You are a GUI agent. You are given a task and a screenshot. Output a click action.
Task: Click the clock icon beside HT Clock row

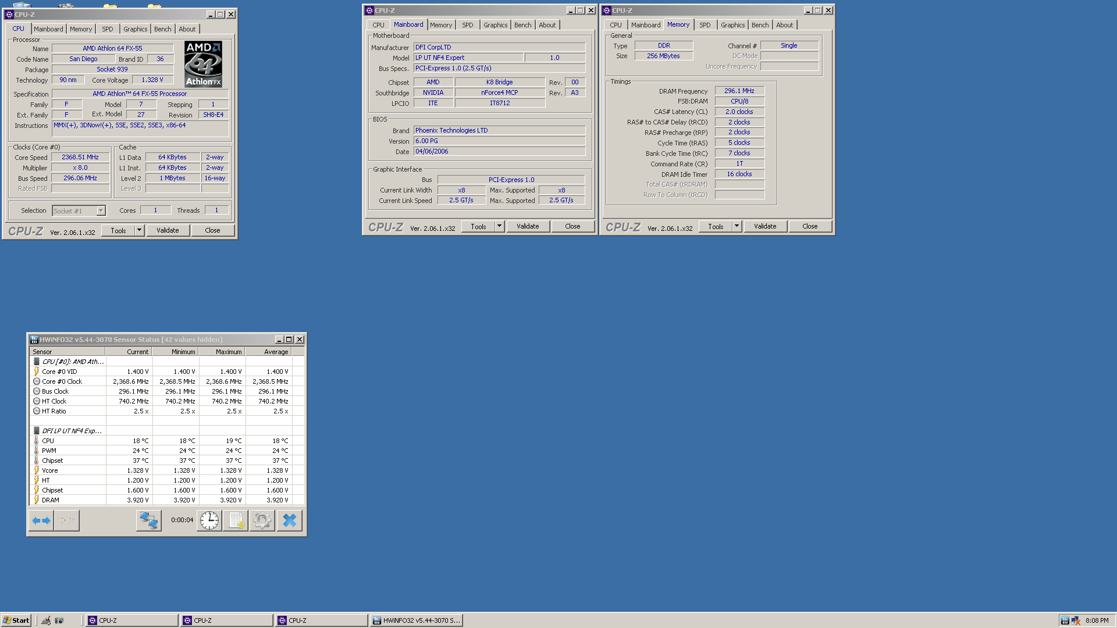pos(37,401)
